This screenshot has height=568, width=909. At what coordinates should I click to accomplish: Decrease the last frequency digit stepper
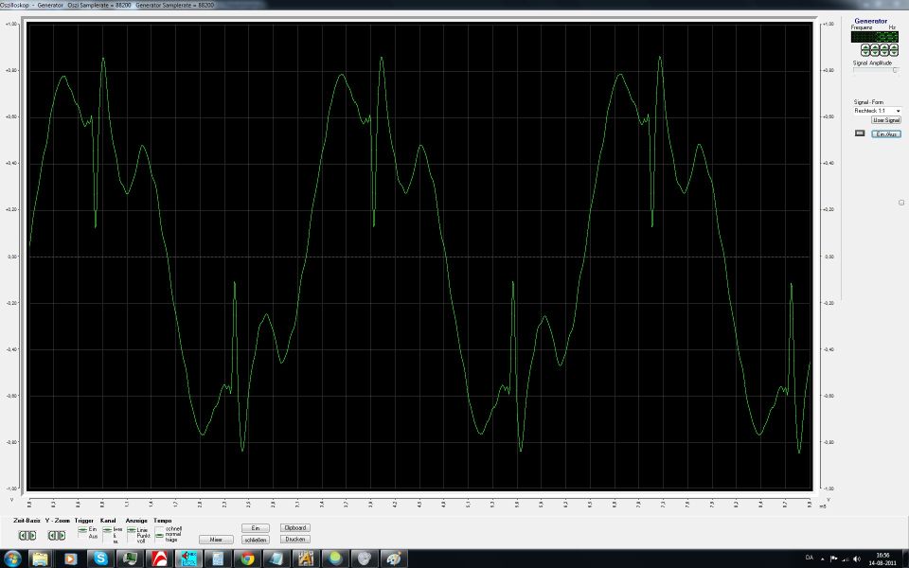tap(893, 53)
